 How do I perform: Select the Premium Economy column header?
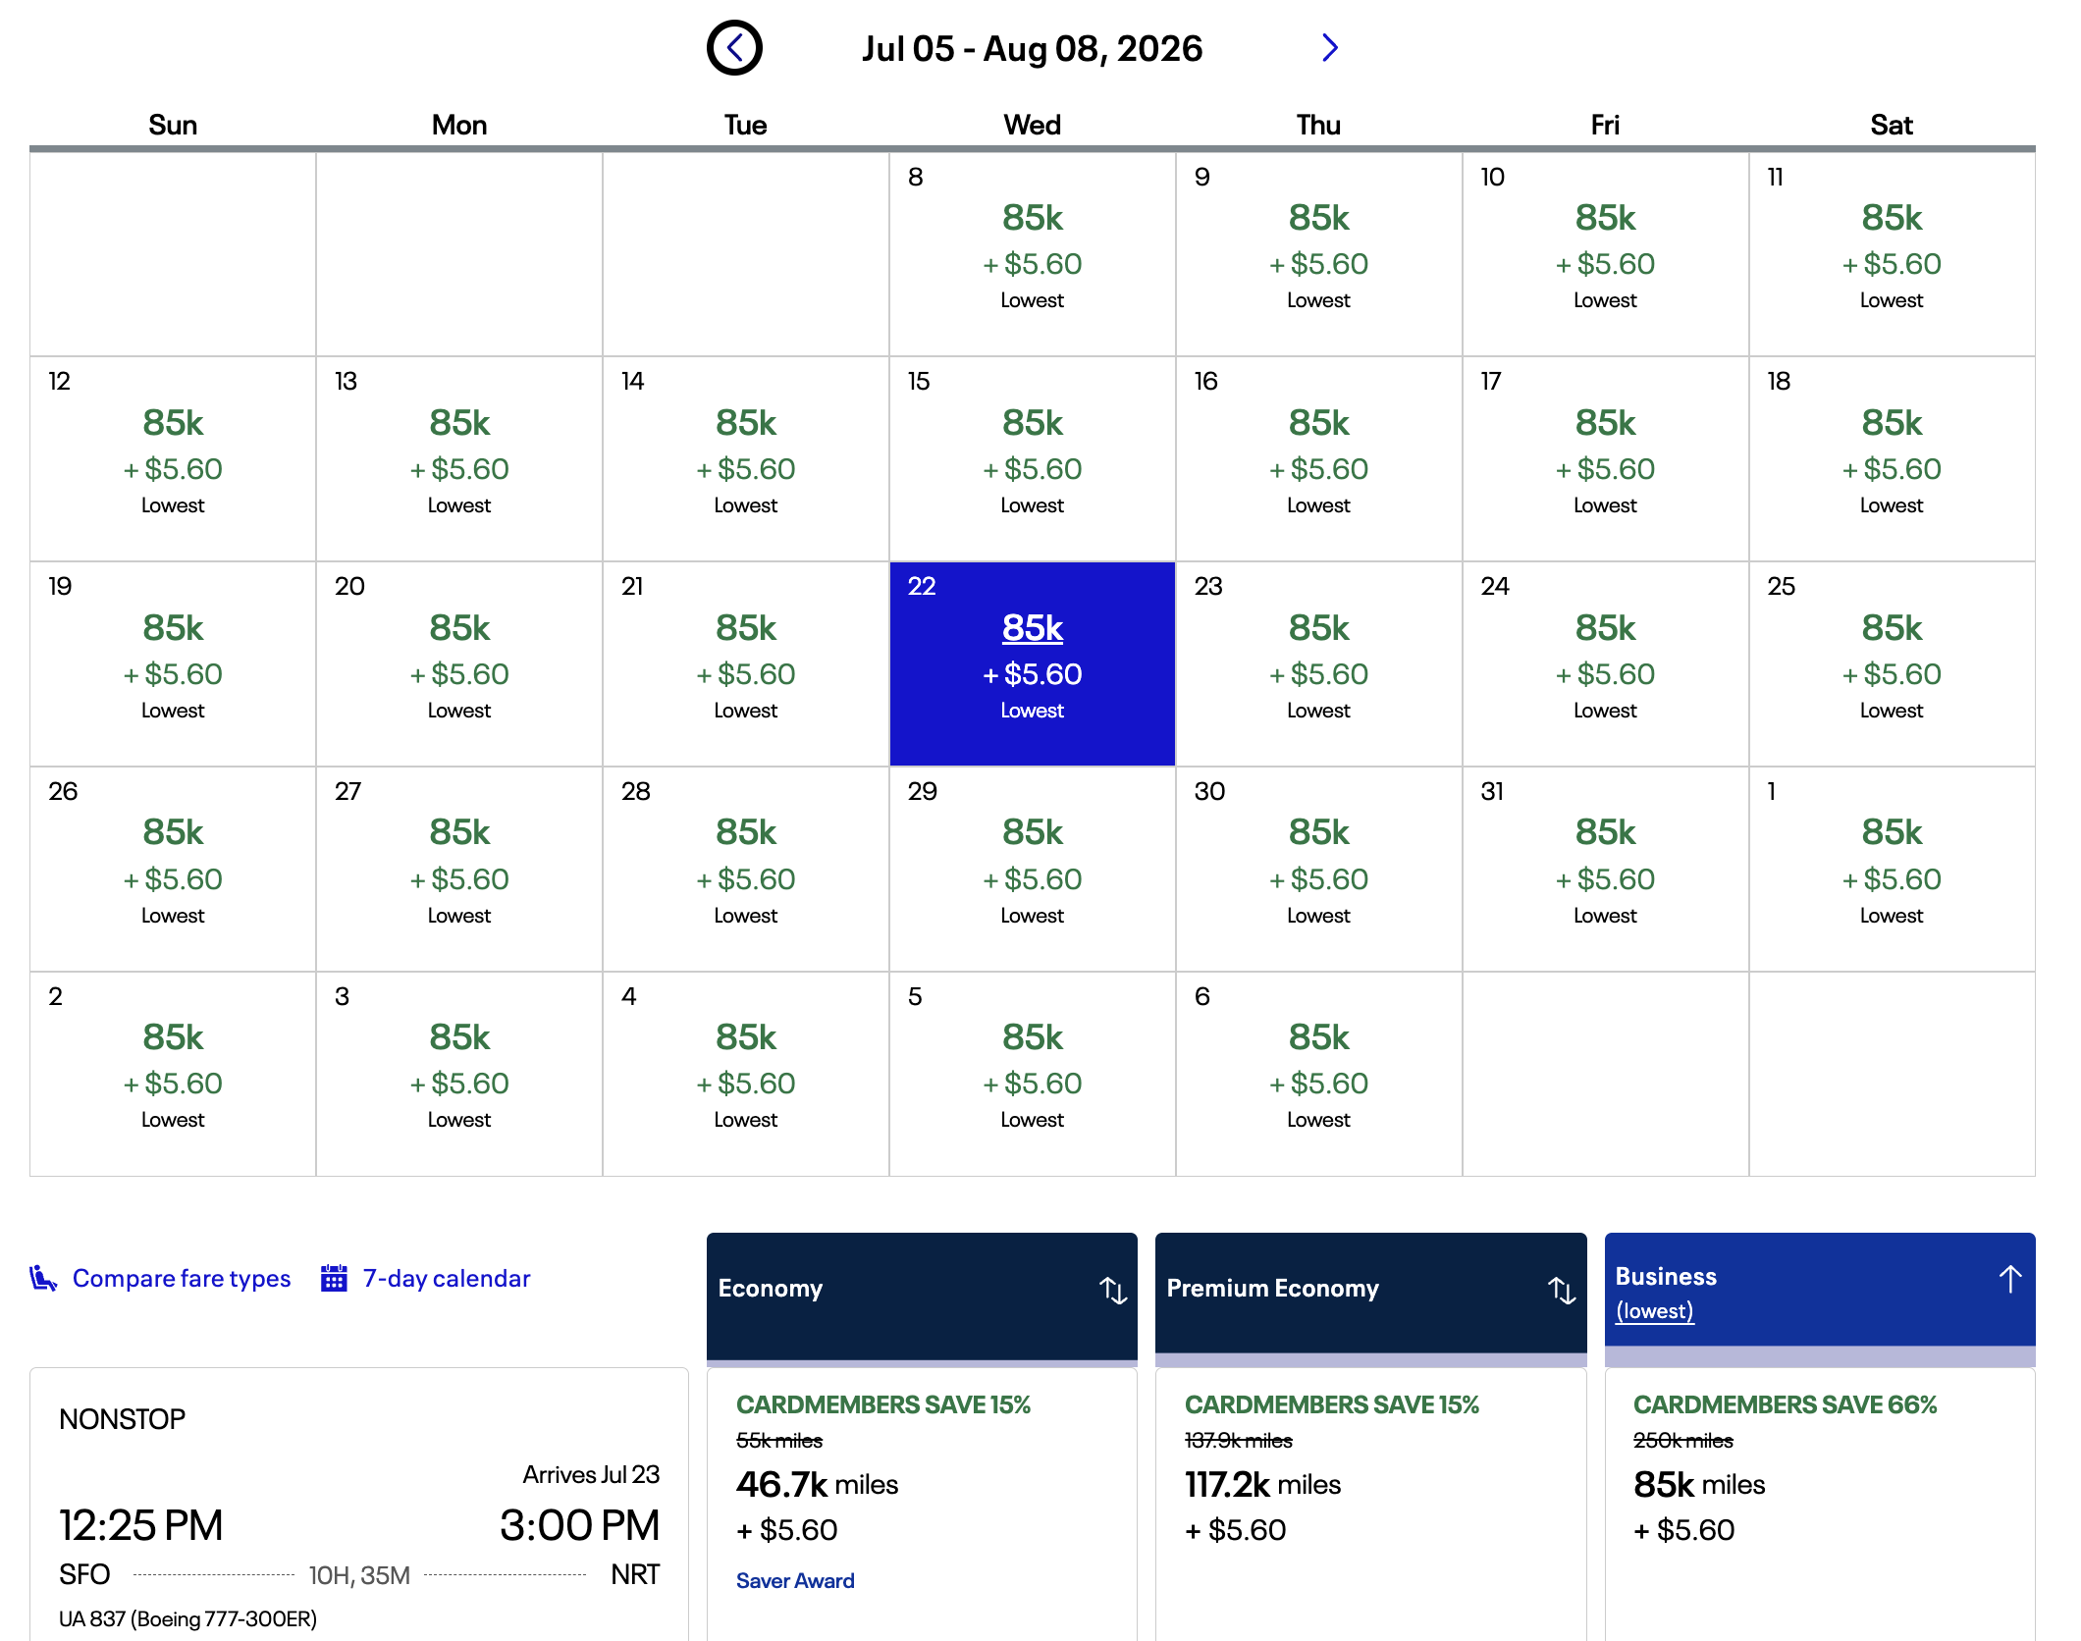[x=1370, y=1297]
